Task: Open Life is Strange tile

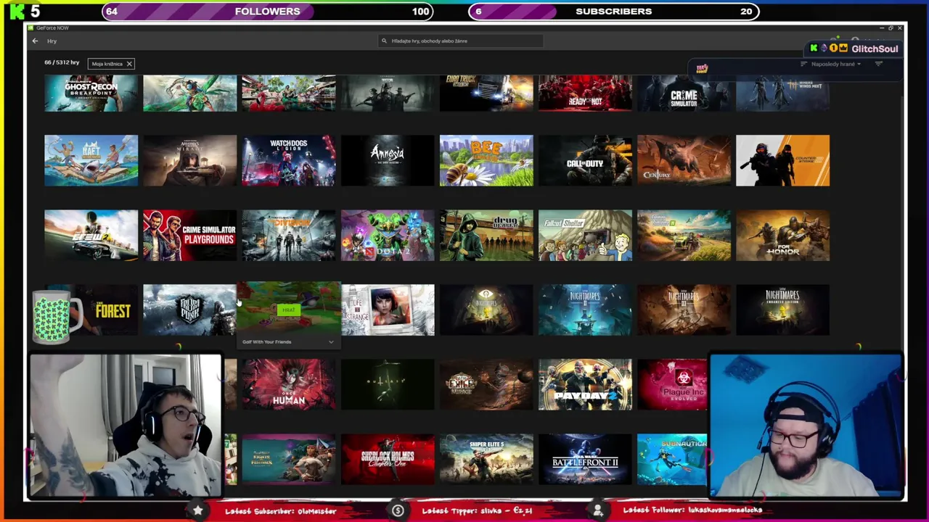Action: point(388,310)
